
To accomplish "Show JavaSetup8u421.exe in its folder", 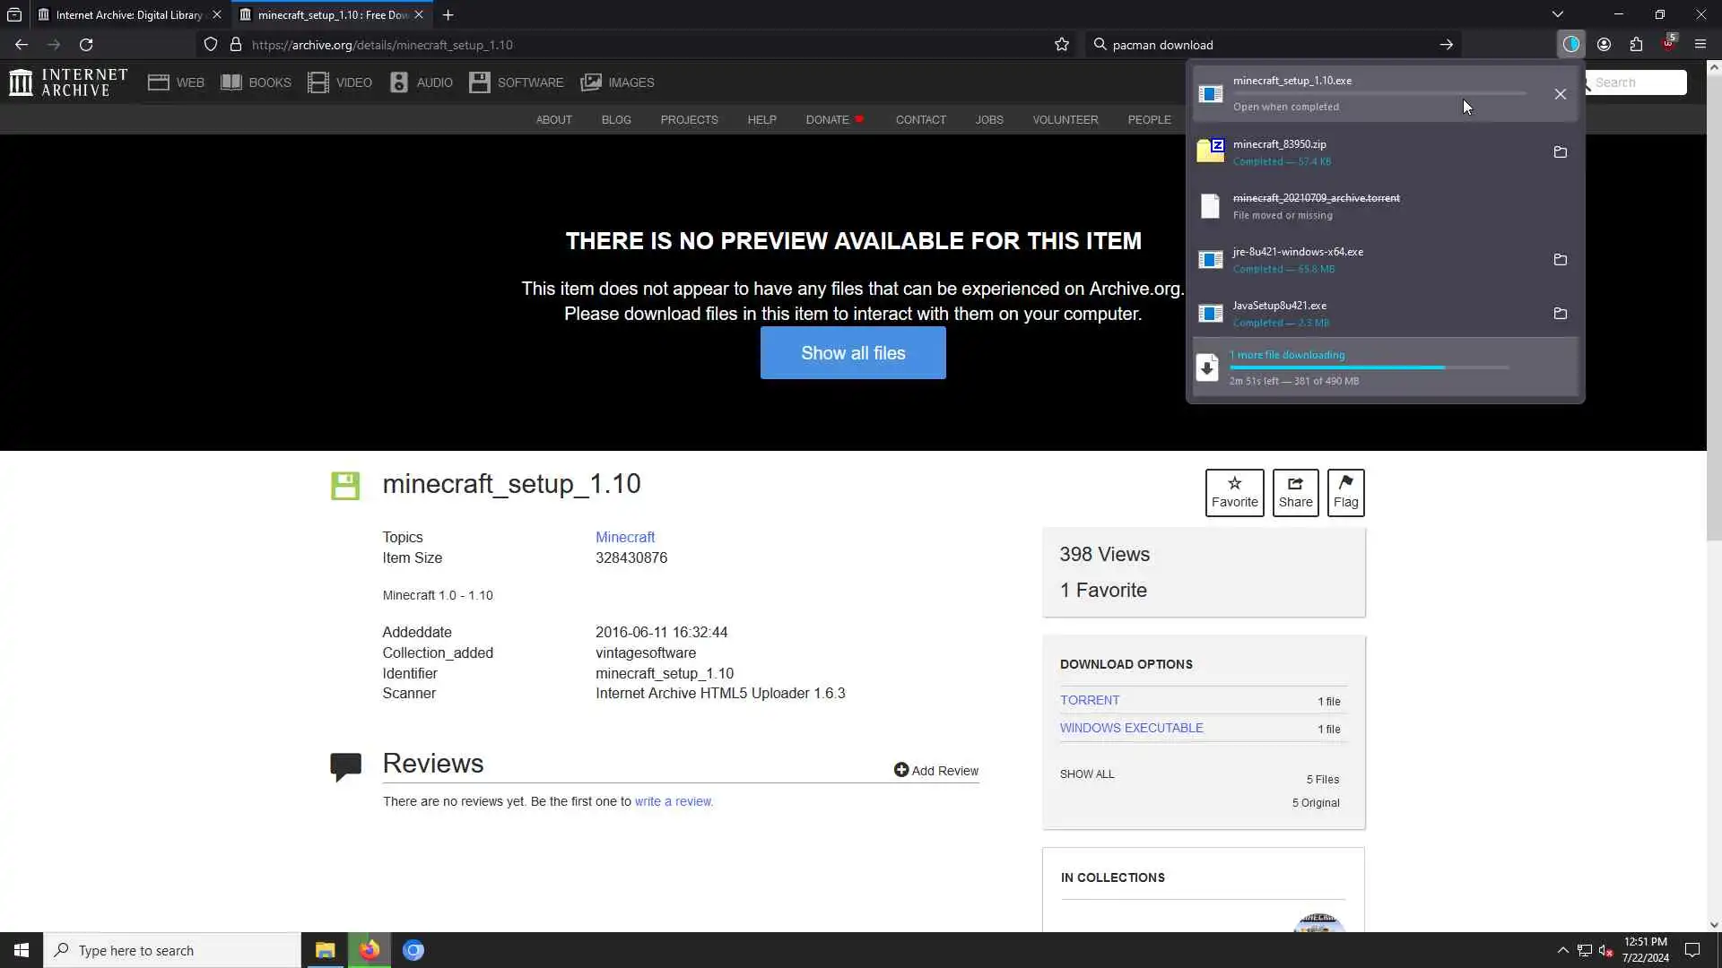I will point(1560,314).
